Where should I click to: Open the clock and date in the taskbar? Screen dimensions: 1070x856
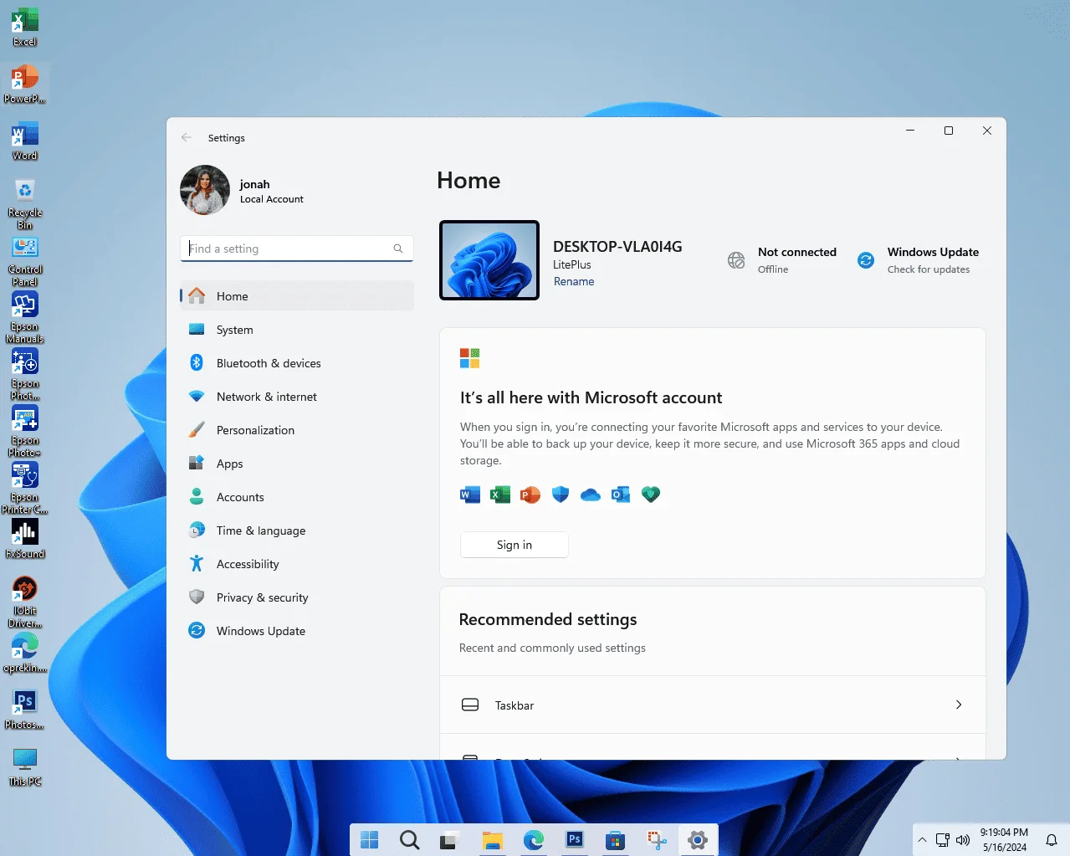(1005, 840)
